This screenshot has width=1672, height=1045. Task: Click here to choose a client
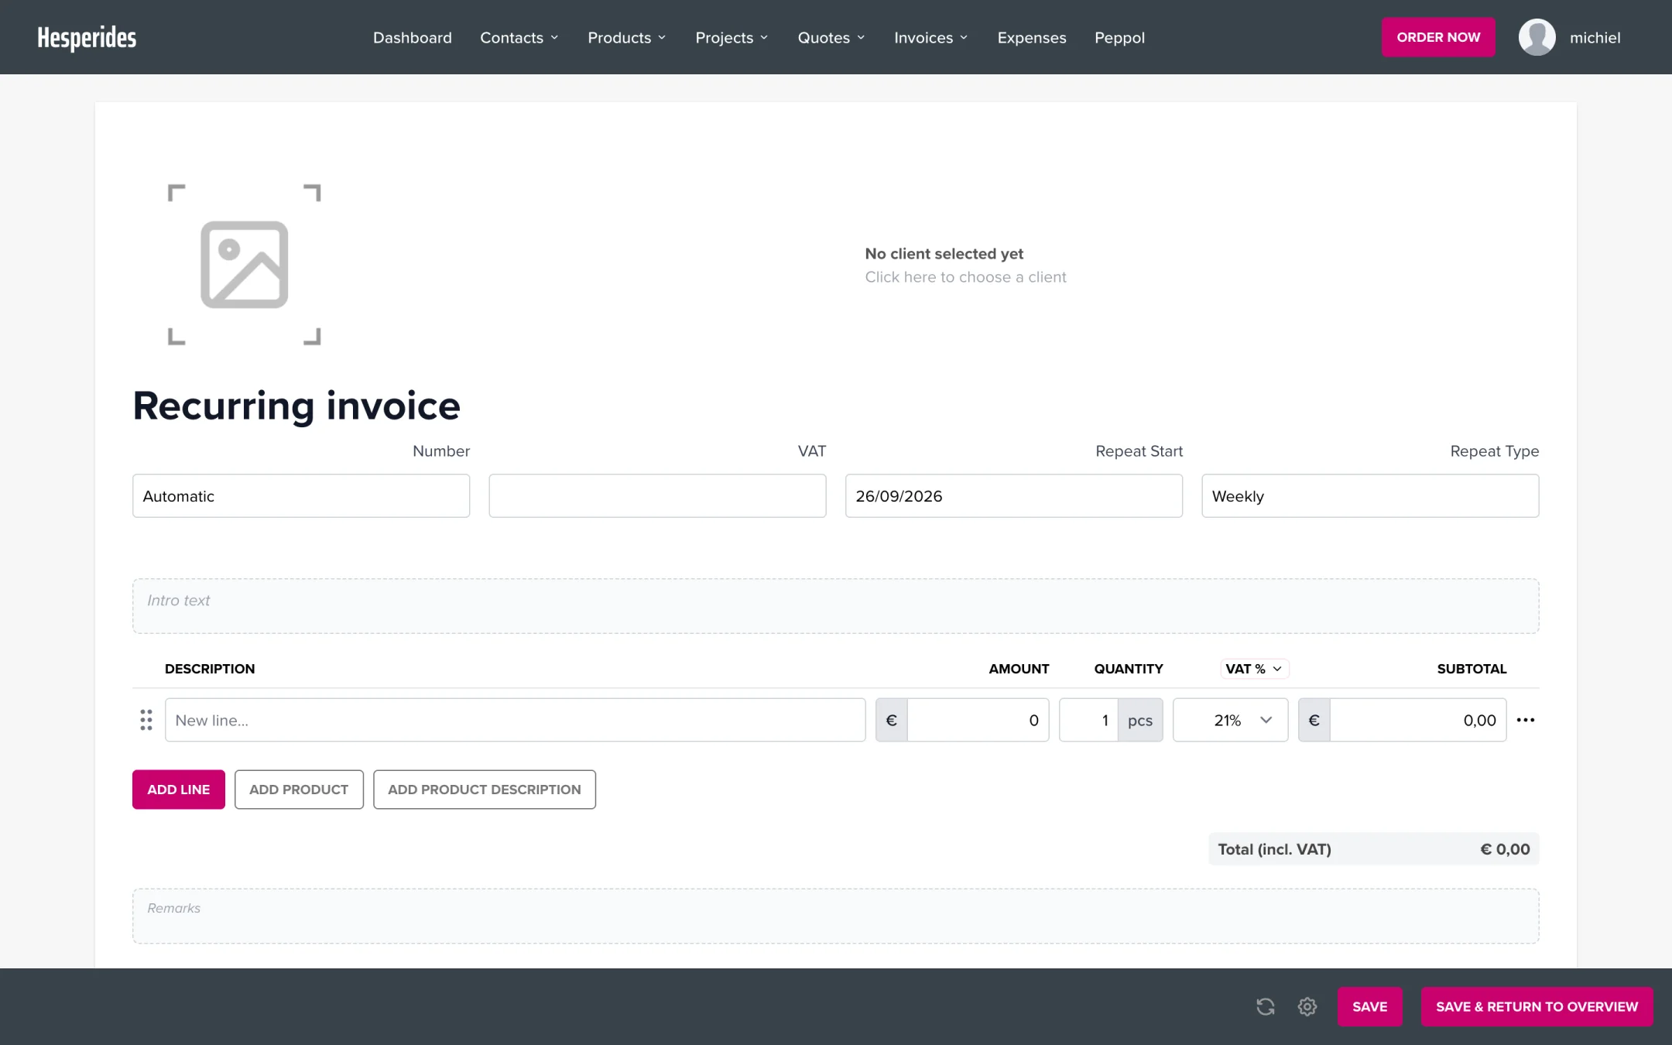[965, 277]
